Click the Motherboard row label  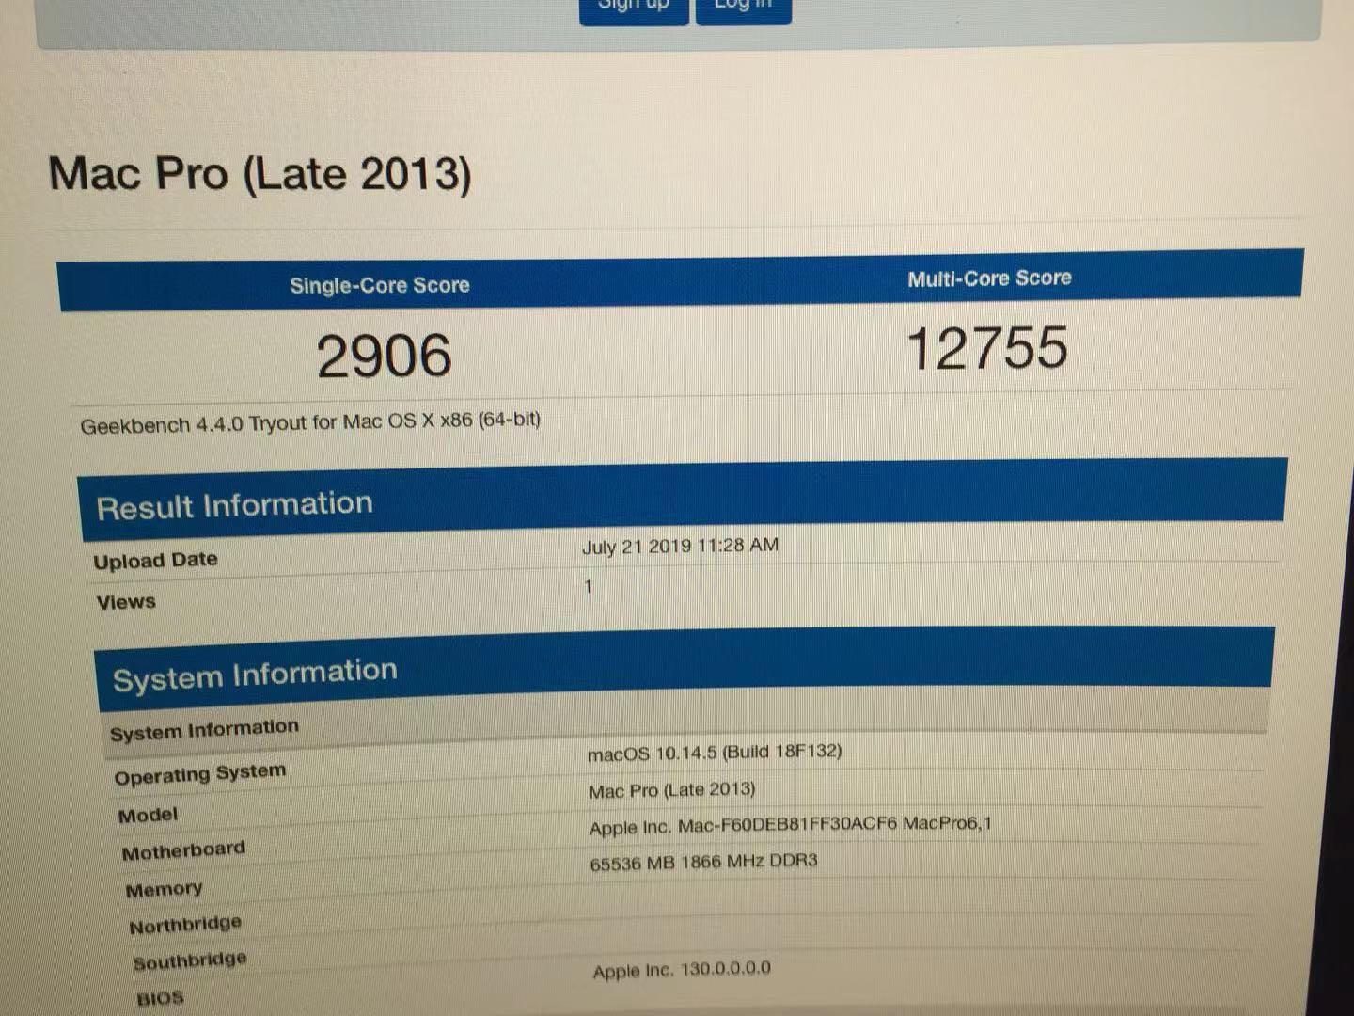coord(183,851)
